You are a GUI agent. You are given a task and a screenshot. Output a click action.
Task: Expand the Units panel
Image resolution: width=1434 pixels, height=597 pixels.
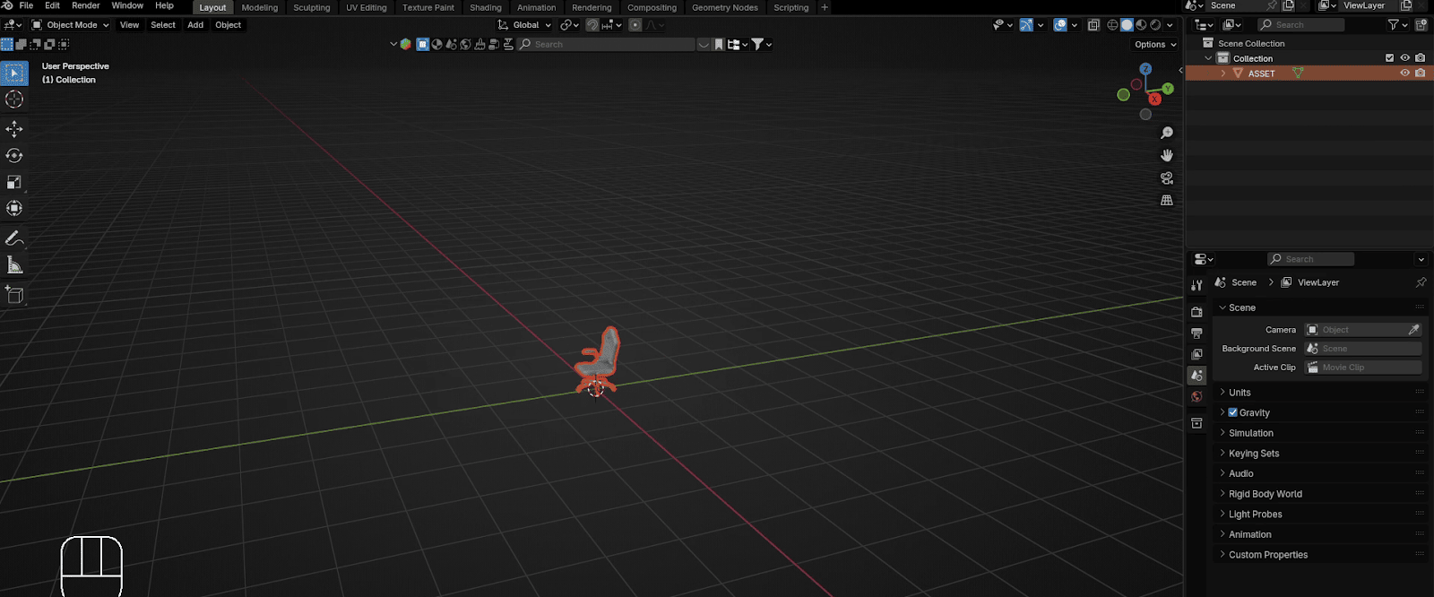tap(1240, 393)
